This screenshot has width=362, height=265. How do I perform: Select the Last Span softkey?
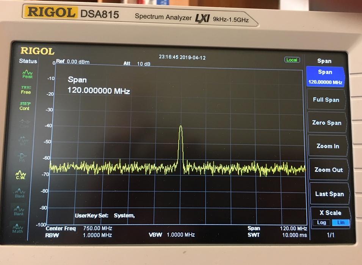click(x=330, y=194)
